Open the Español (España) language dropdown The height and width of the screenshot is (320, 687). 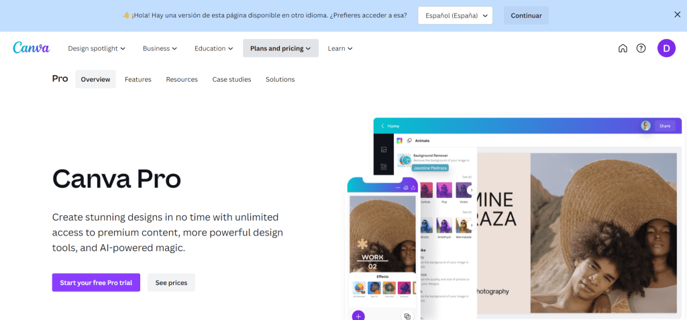(455, 15)
